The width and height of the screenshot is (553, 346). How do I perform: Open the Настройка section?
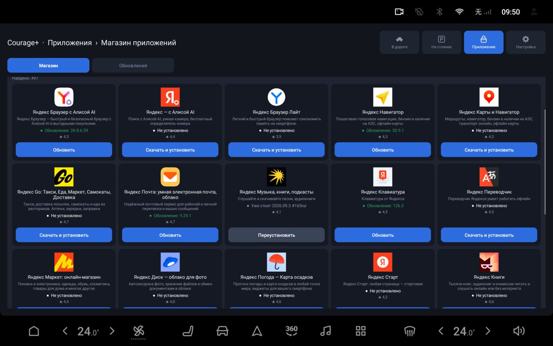[x=526, y=42]
